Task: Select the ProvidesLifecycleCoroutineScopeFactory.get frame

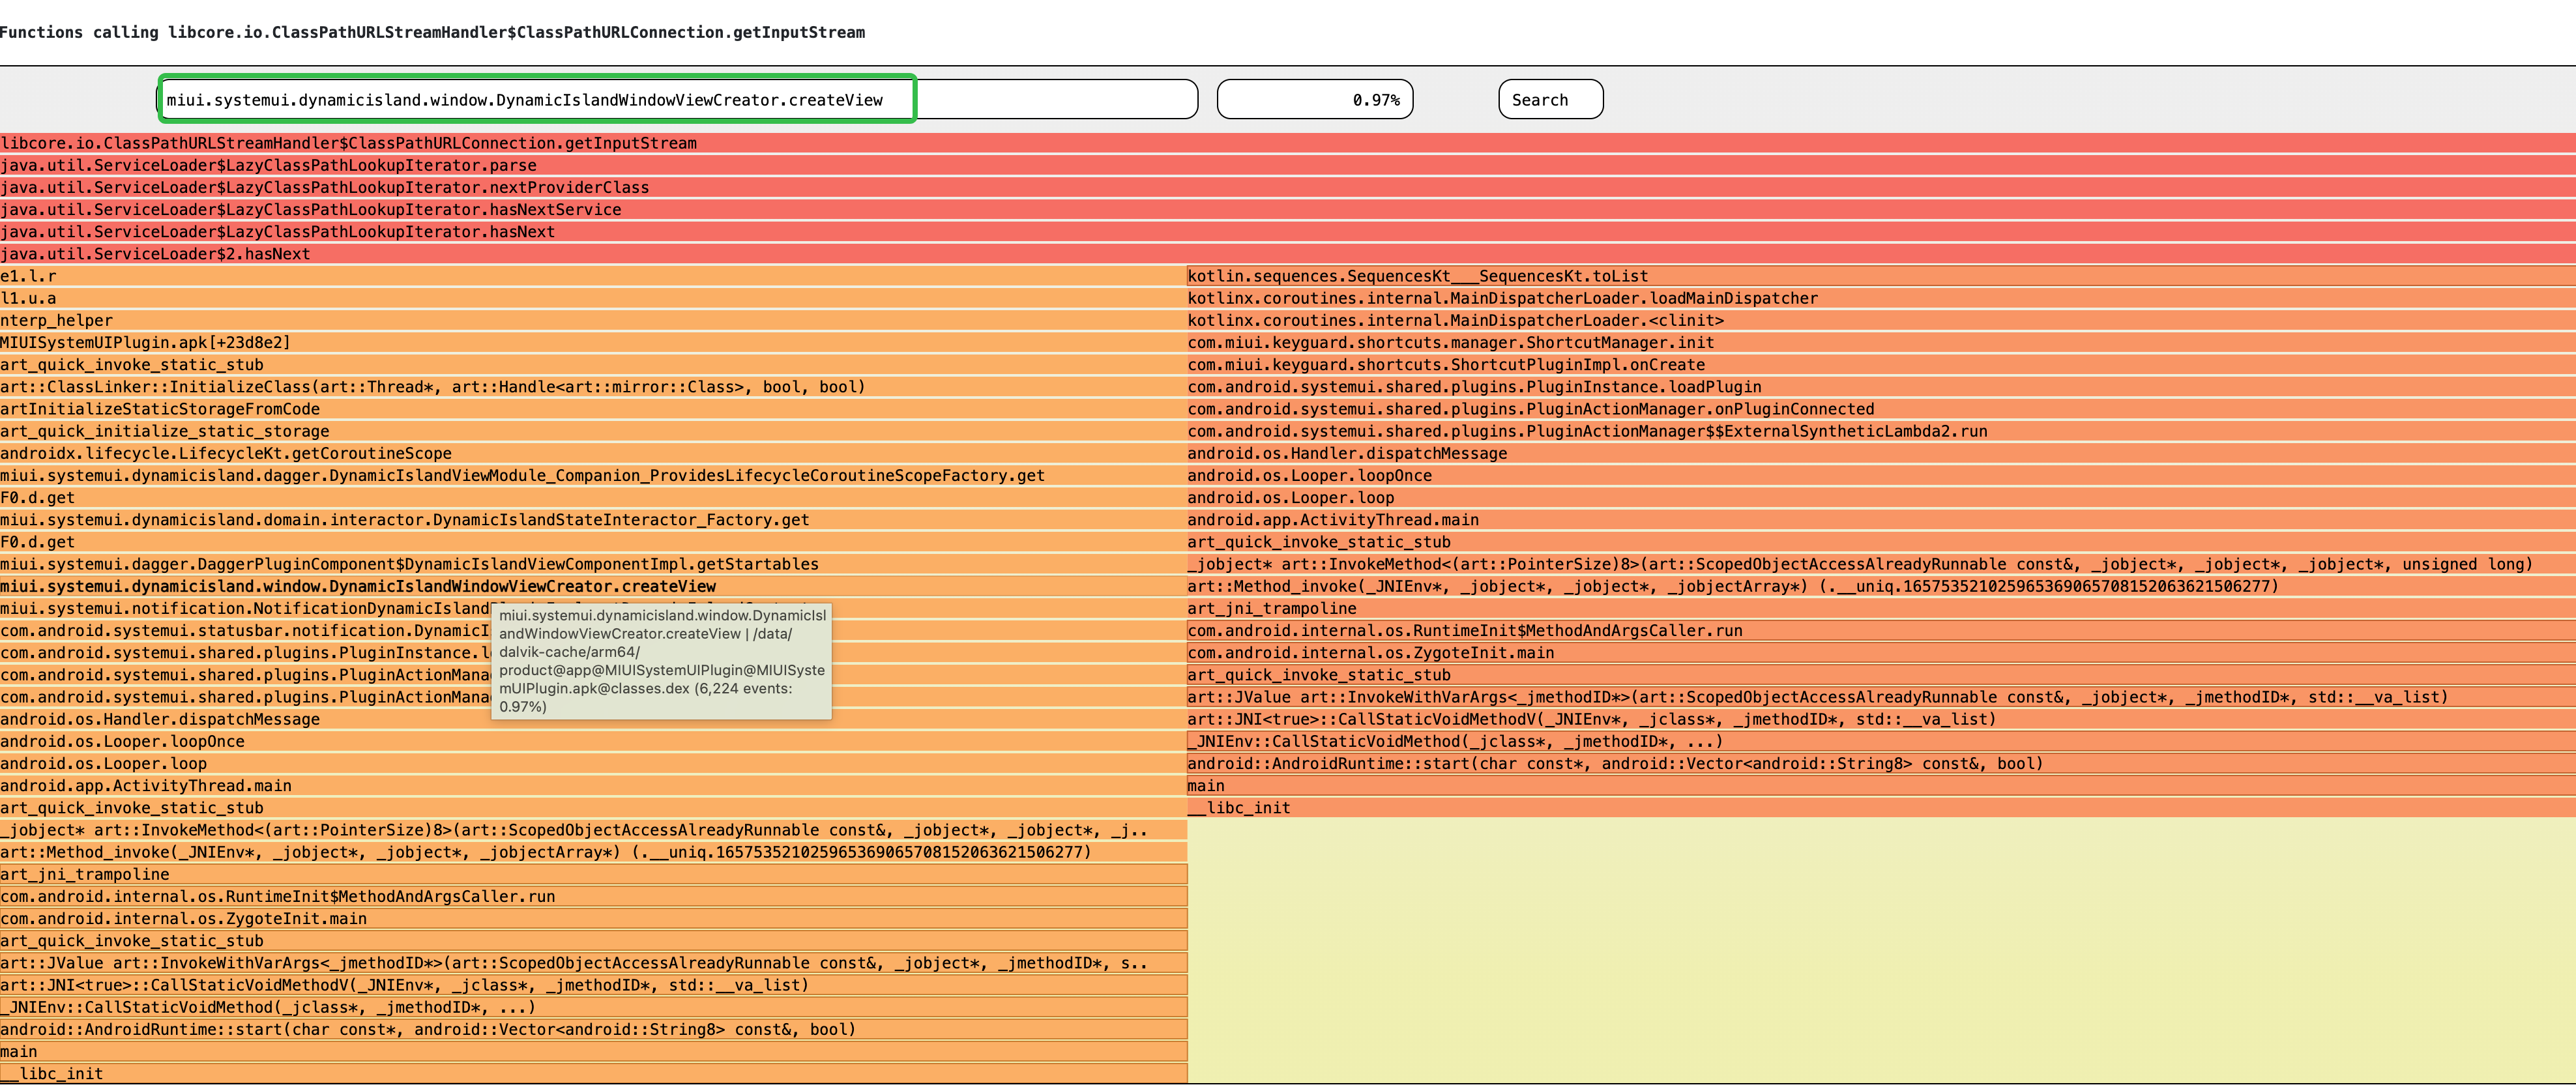Action: (593, 475)
